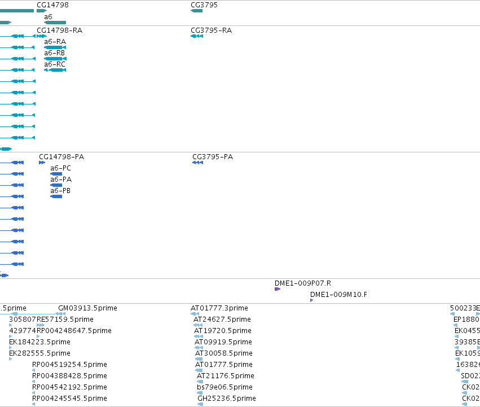This screenshot has width=480, height=407.
Task: Select the CG14798-PA protein label
Action: point(61,157)
